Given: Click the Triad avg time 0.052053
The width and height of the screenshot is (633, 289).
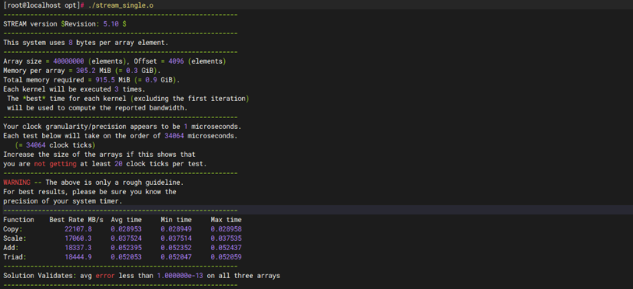Looking at the screenshot, I should pos(126,256).
